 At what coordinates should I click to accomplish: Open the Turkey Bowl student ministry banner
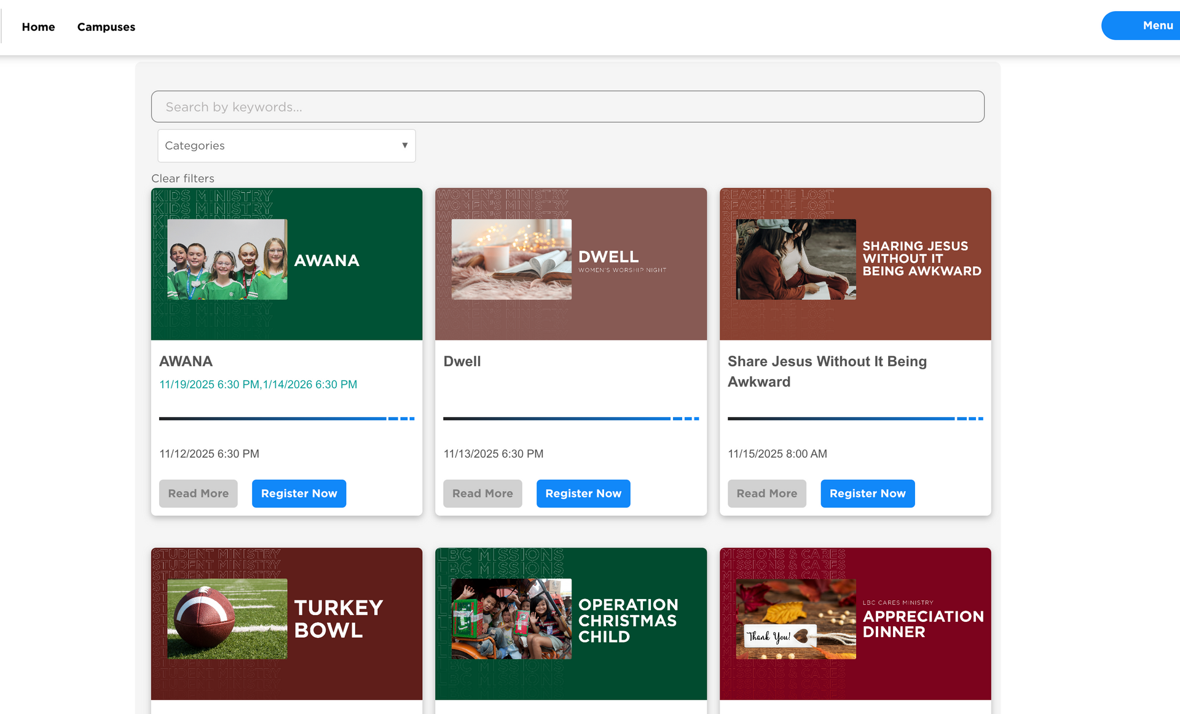tap(286, 623)
